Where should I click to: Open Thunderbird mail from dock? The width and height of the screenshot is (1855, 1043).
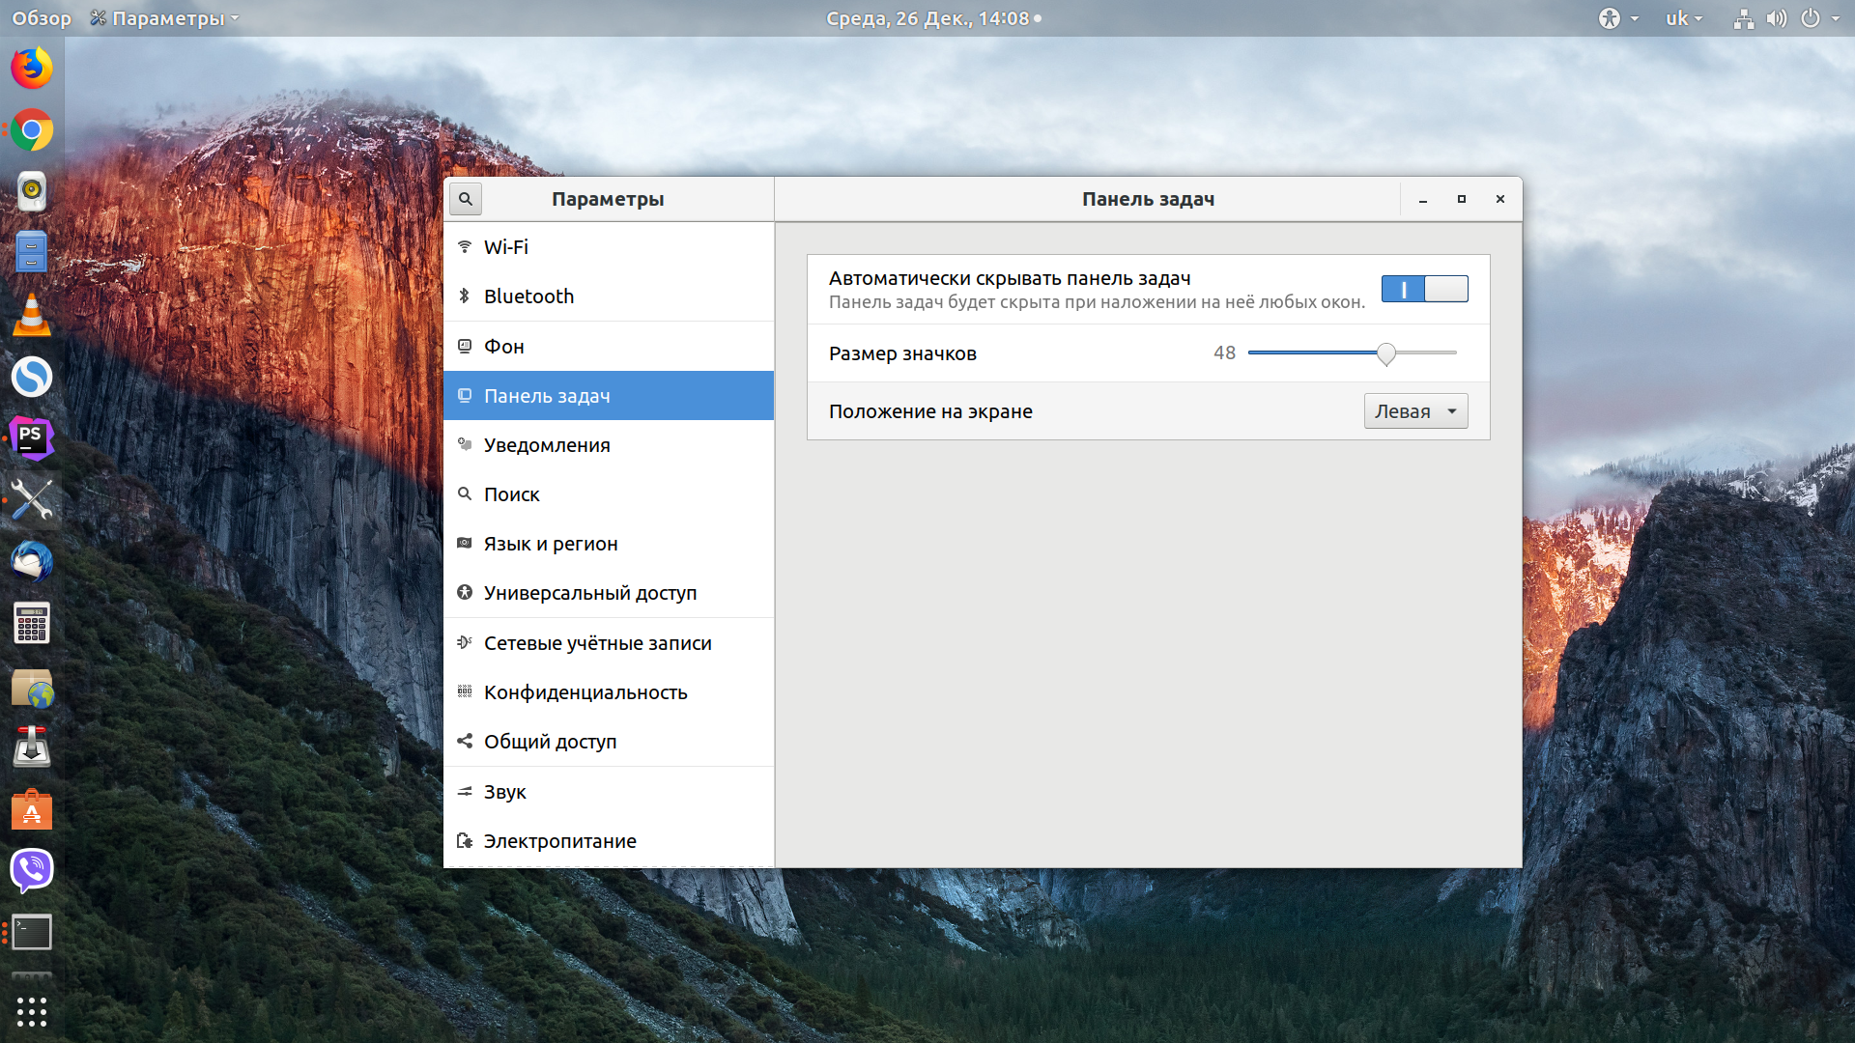point(32,561)
